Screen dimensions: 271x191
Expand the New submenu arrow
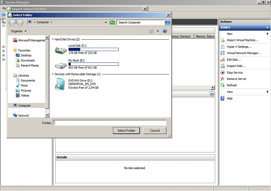point(267,34)
